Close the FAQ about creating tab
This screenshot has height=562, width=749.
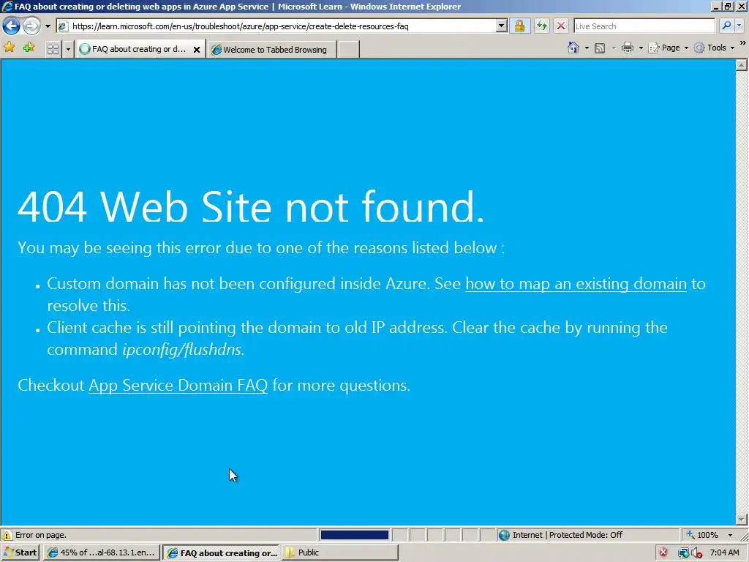(x=196, y=49)
